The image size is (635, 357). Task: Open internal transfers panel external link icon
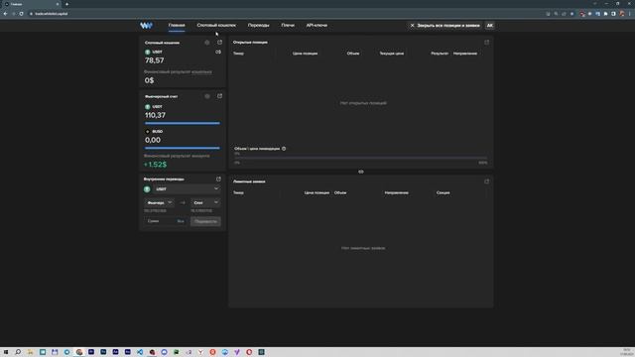coord(218,178)
